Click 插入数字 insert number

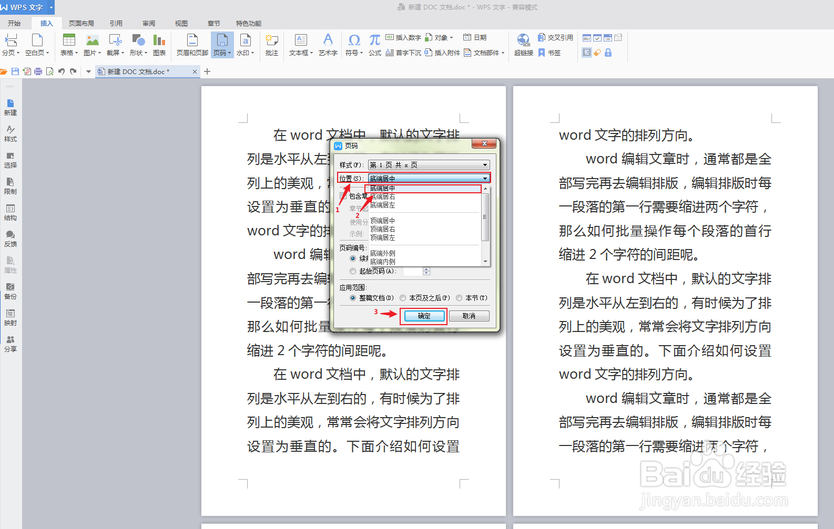point(403,38)
